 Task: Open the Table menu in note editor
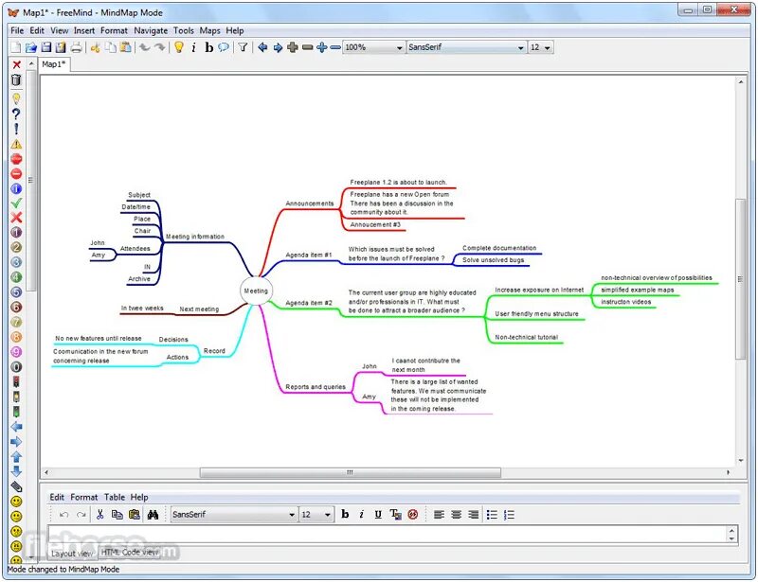click(x=115, y=497)
